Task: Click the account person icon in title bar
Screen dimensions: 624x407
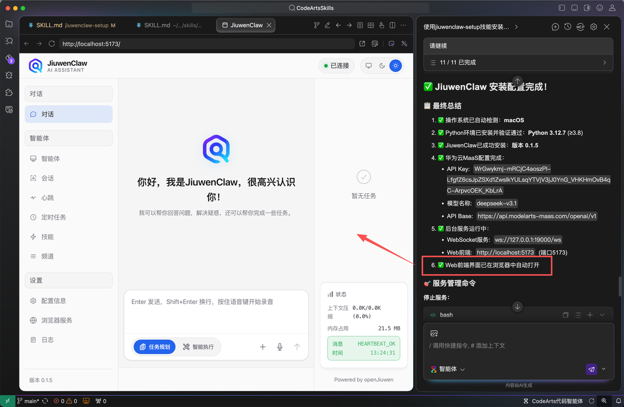Action: click(612, 8)
